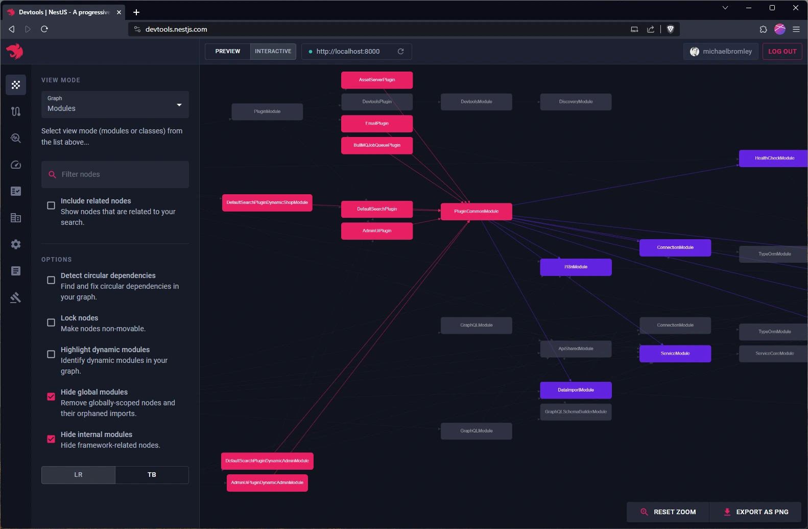
Task: Toggle Lock nodes checkbox
Action: (x=51, y=323)
